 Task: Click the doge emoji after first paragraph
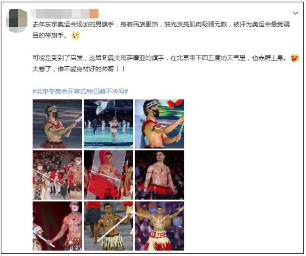(x=75, y=36)
